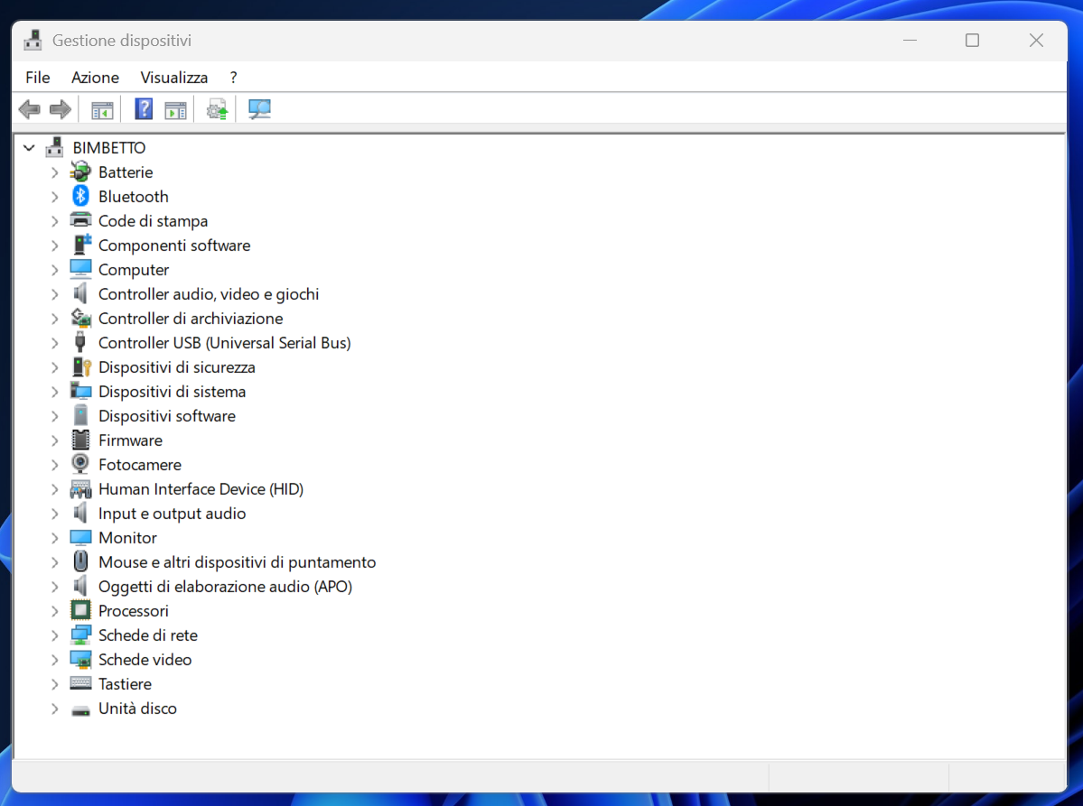
Task: Expand the Bluetooth category
Action: coord(54,197)
